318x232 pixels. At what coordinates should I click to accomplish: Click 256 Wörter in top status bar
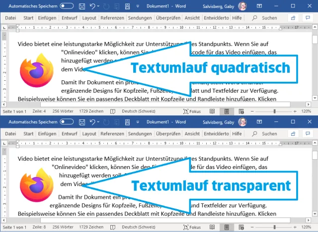click(63, 111)
